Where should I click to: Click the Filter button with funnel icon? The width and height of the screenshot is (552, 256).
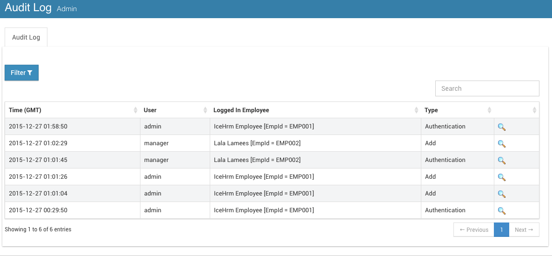click(x=21, y=73)
